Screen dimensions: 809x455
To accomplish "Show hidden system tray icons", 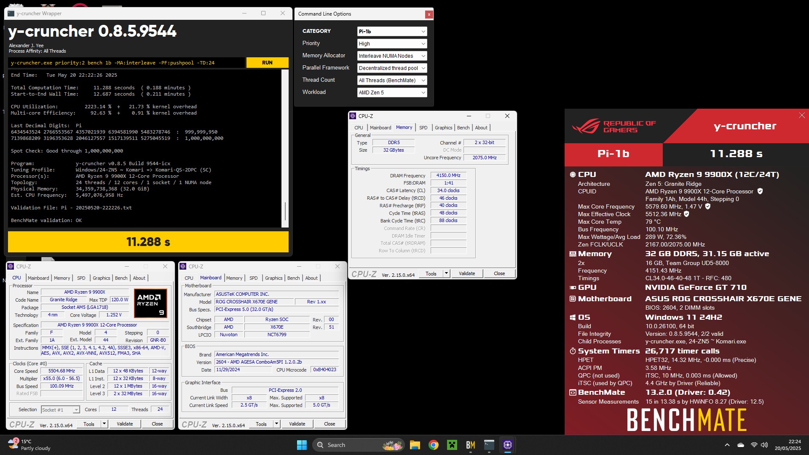I will [x=727, y=445].
